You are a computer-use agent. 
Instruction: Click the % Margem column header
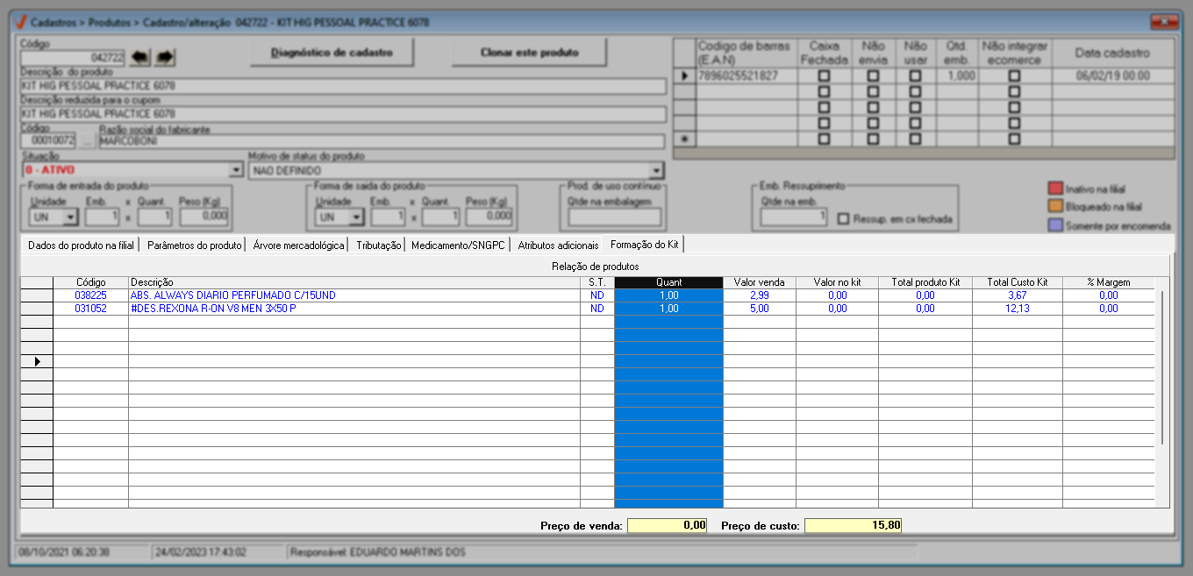point(1110,282)
